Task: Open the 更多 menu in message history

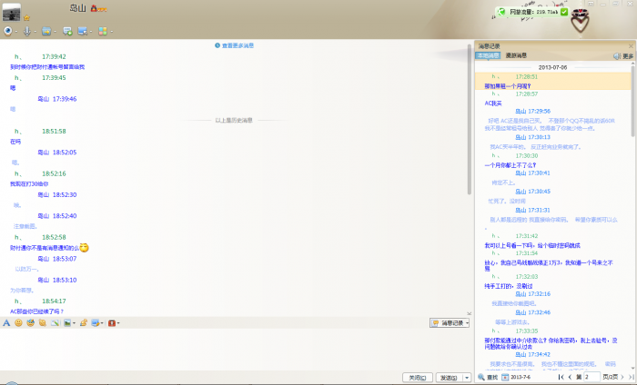Action: tap(628, 56)
